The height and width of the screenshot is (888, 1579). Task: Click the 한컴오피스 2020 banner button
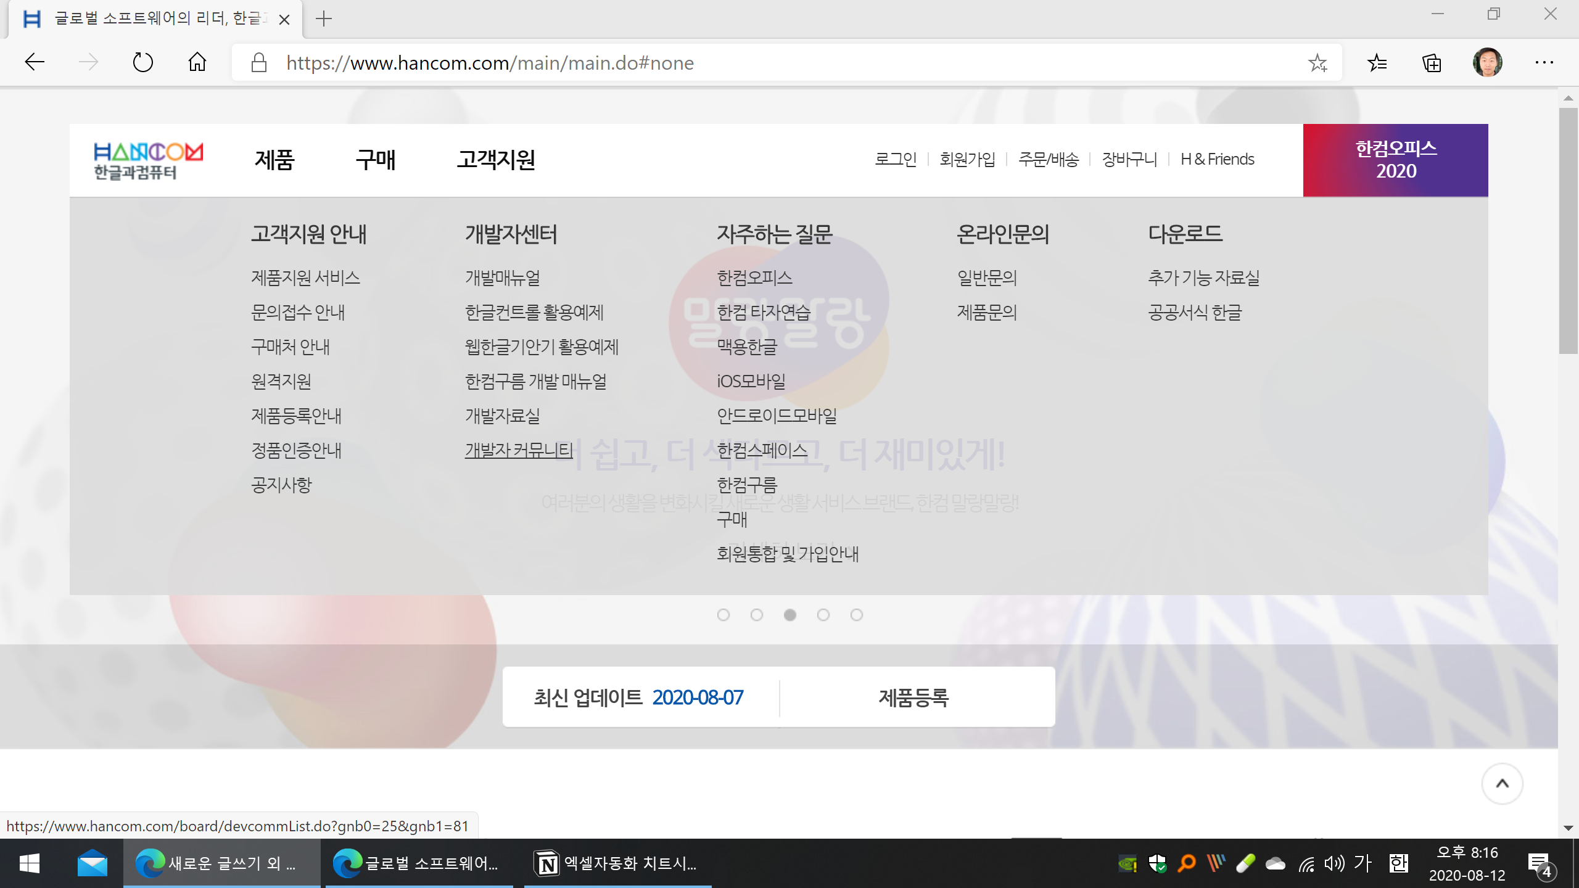pyautogui.click(x=1395, y=160)
